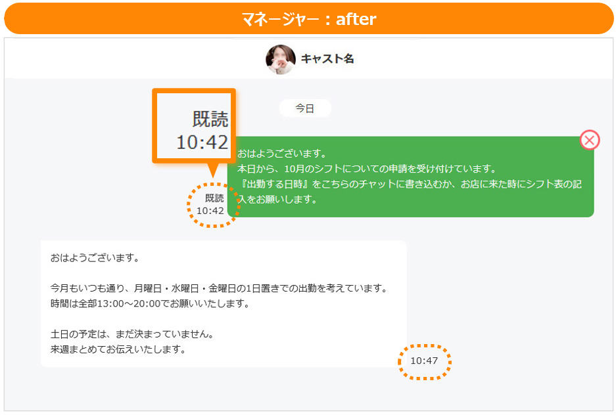616x415 pixels.
Task: Click the 土日の予定は line in reply
Action: (x=132, y=334)
